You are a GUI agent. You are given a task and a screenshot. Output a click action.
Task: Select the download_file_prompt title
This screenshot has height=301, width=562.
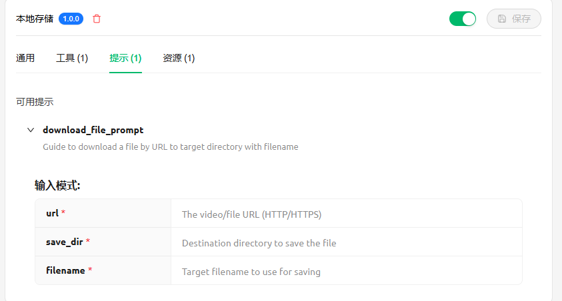click(93, 130)
